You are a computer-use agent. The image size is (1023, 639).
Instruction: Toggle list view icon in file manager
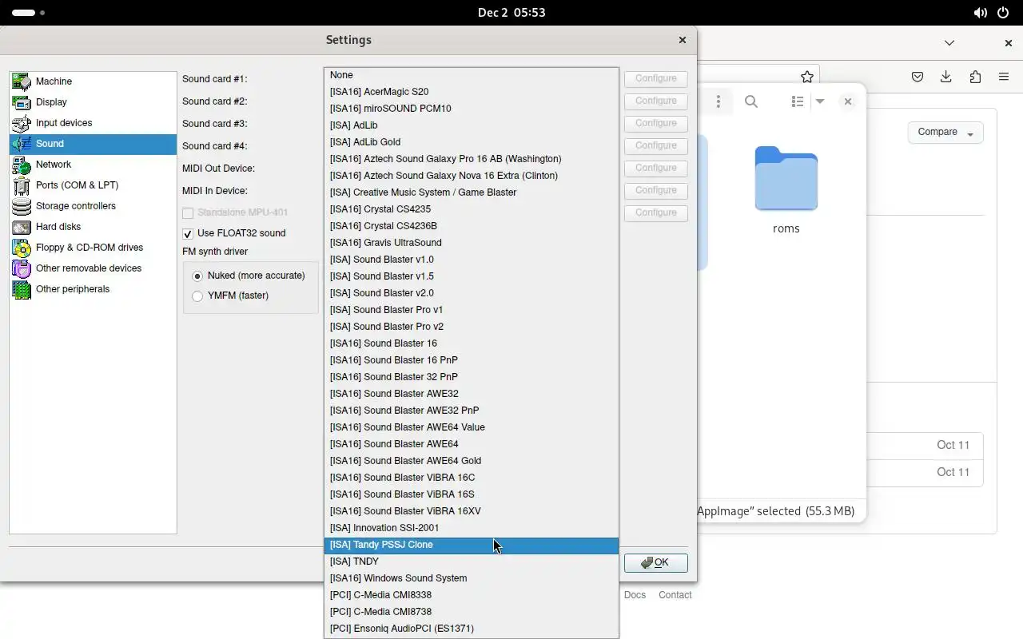tap(797, 101)
